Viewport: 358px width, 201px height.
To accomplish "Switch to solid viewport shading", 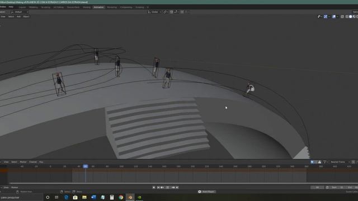I will point(351,16).
